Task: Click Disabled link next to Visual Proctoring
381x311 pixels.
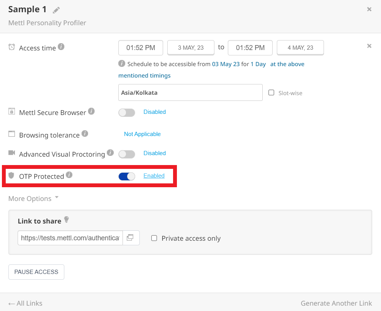Action: click(155, 153)
